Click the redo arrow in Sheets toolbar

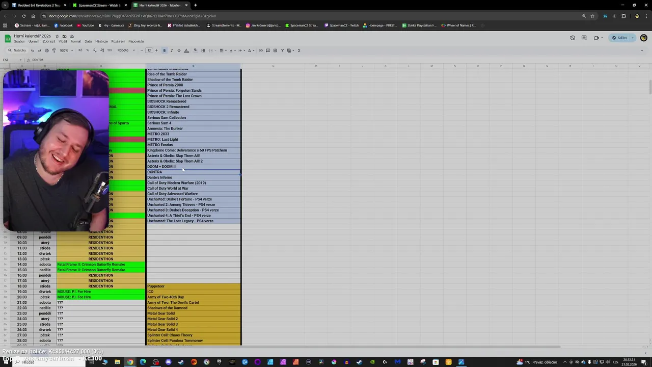point(39,50)
